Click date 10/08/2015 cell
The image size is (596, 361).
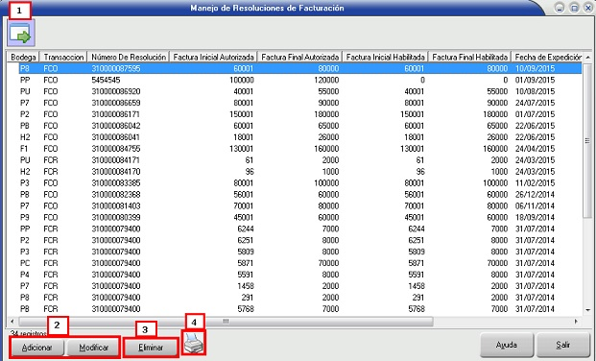[x=535, y=91]
